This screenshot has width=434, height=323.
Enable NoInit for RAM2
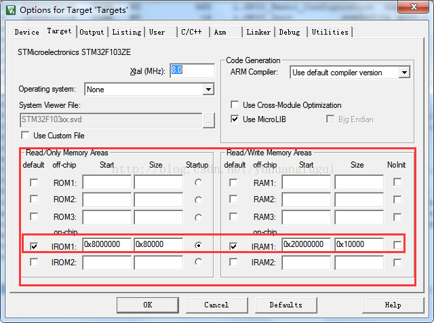coord(397,199)
